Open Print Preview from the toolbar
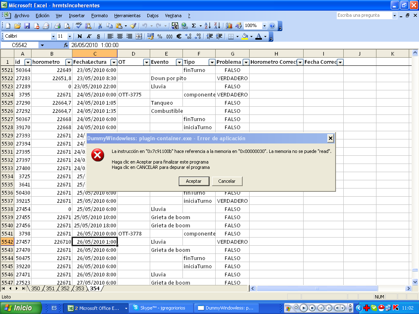 point(67,26)
